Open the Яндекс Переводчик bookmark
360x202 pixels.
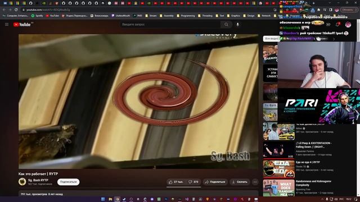pyautogui.click(x=75, y=16)
